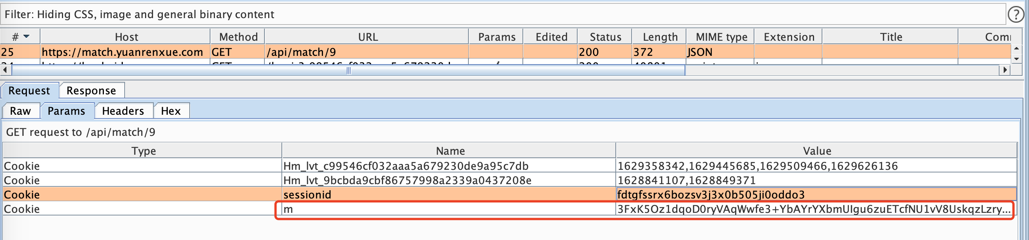Image resolution: width=1029 pixels, height=240 pixels.
Task: Click the history list up arrow
Action: [x=1017, y=48]
